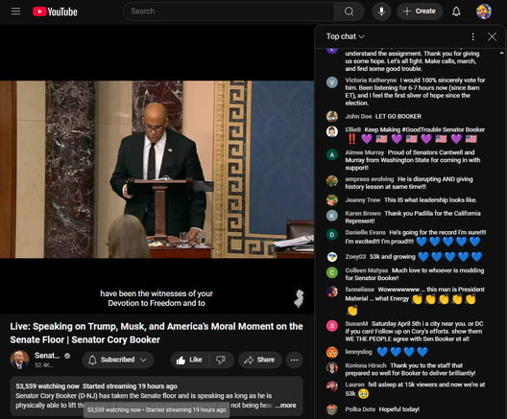Click the verified checkmark badge
507x419 pixels.
coord(67,356)
